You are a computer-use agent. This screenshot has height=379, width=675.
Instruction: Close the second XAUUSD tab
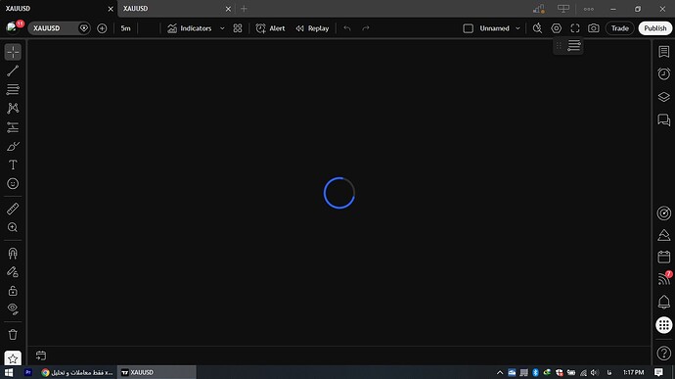tap(228, 9)
